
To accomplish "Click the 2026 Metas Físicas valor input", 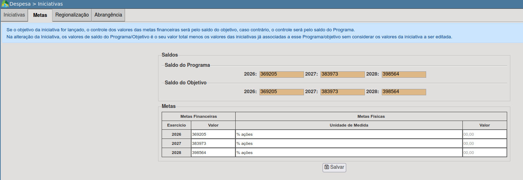I will tap(485, 134).
